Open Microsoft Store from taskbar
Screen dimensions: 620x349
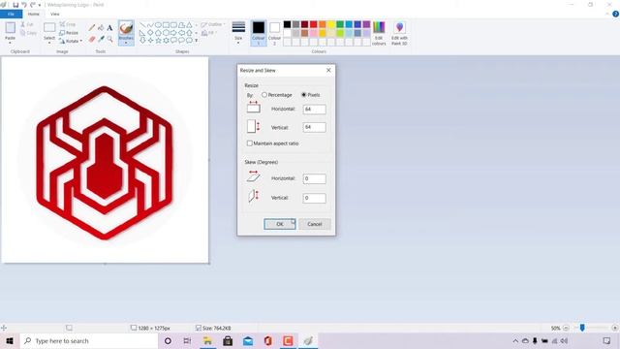point(228,340)
